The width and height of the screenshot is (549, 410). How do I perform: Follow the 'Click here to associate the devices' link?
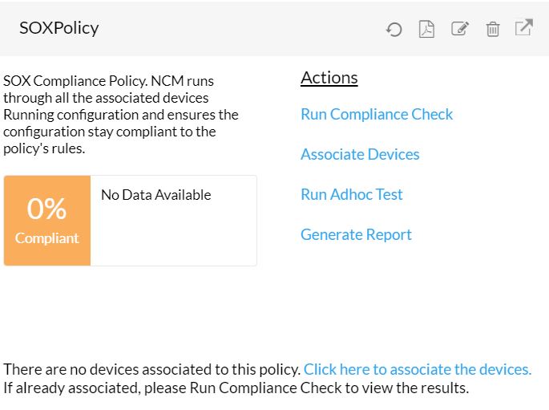(418, 369)
